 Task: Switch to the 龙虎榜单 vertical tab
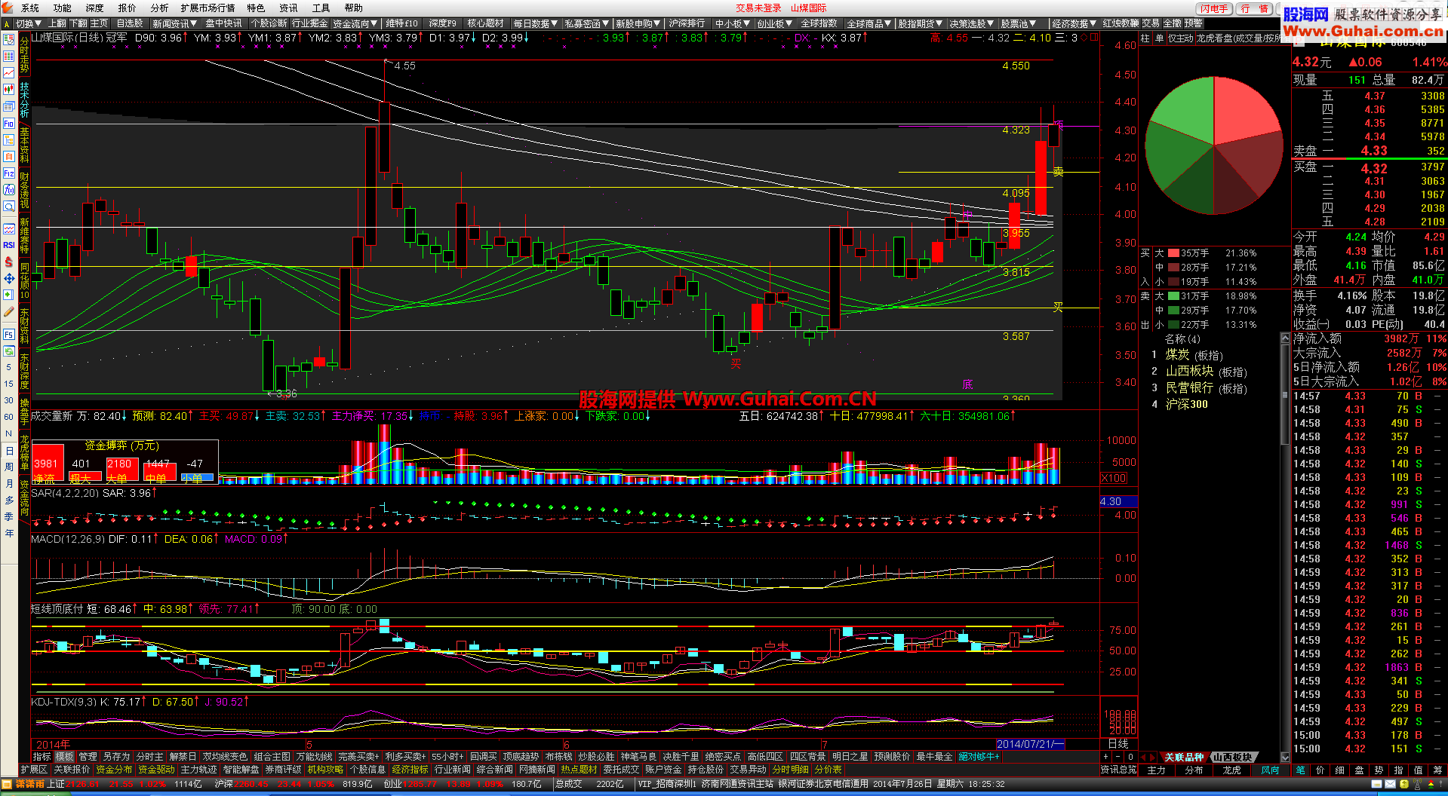pyautogui.click(x=24, y=453)
